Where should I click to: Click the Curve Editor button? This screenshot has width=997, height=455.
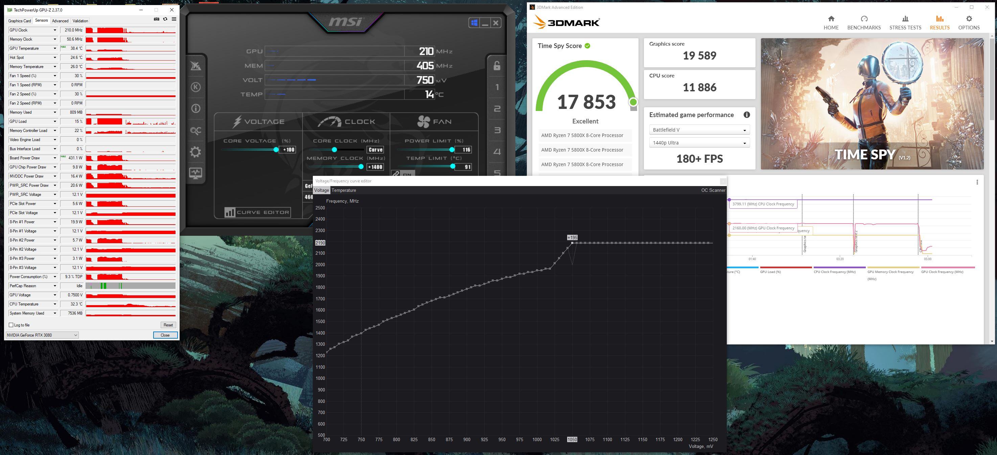(257, 212)
